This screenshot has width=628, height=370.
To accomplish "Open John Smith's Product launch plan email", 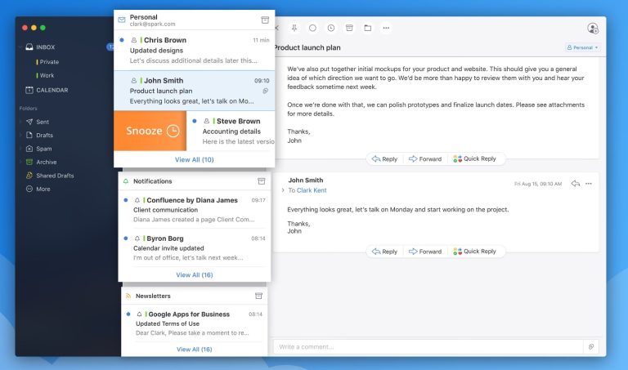I will point(195,91).
